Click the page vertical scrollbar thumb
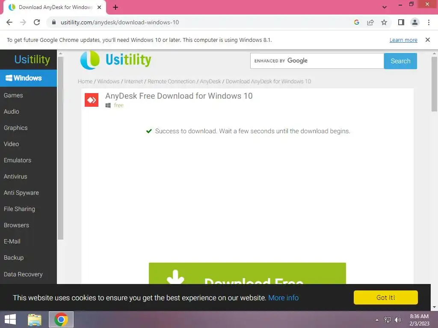Image resolution: width=438 pixels, height=328 pixels. [x=434, y=84]
